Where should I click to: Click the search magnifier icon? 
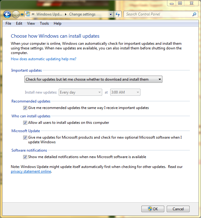194,14
